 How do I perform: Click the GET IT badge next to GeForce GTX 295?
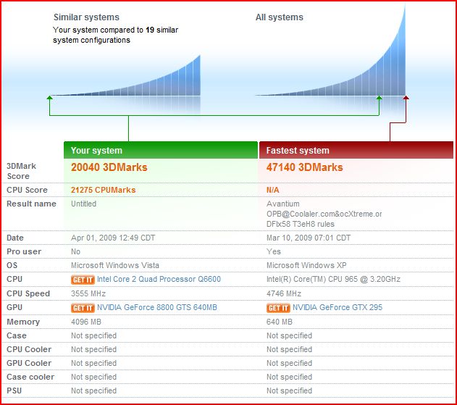278,308
